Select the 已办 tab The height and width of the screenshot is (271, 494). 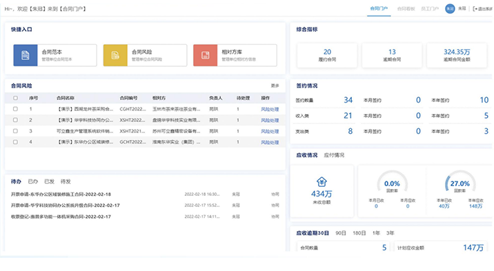point(32,181)
